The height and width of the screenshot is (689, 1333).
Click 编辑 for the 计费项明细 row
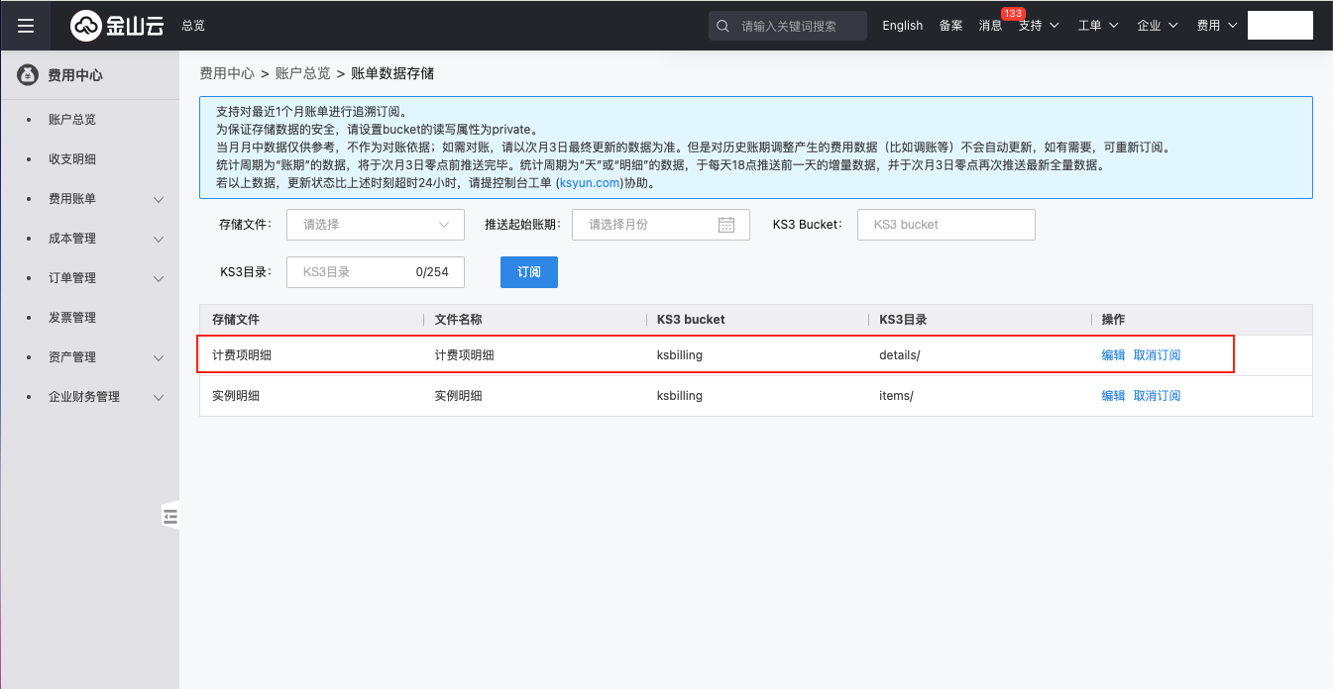tap(1113, 355)
